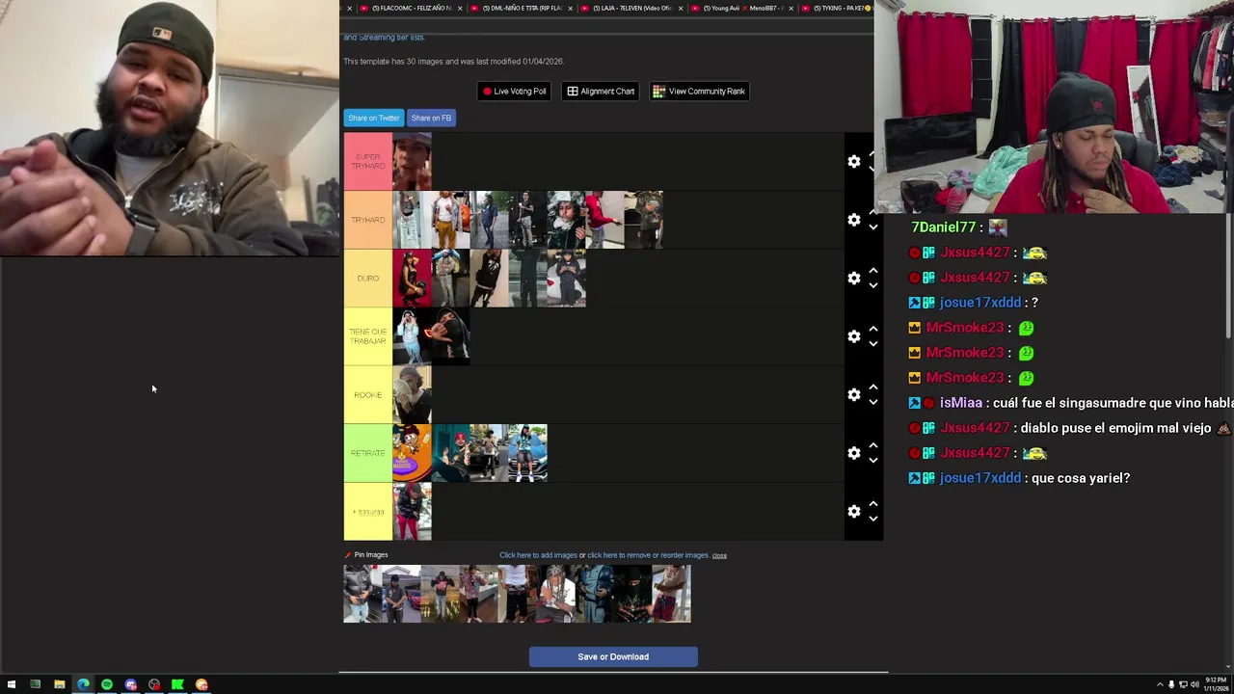1234x694 pixels.
Task: Show hidden system tray icons
Action: (1160, 684)
